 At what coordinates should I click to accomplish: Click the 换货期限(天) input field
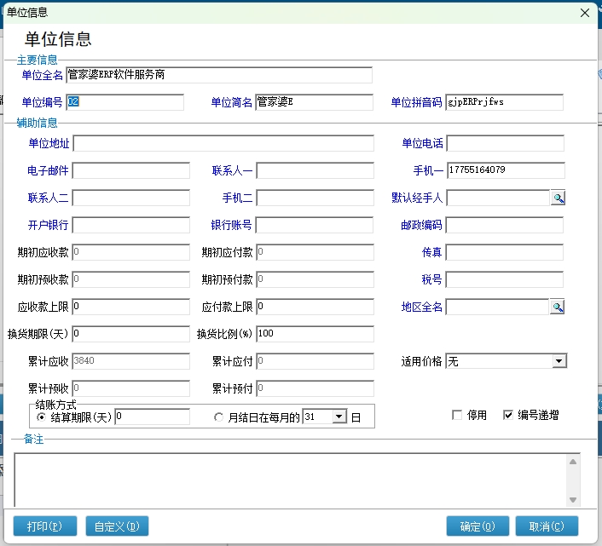coord(131,334)
